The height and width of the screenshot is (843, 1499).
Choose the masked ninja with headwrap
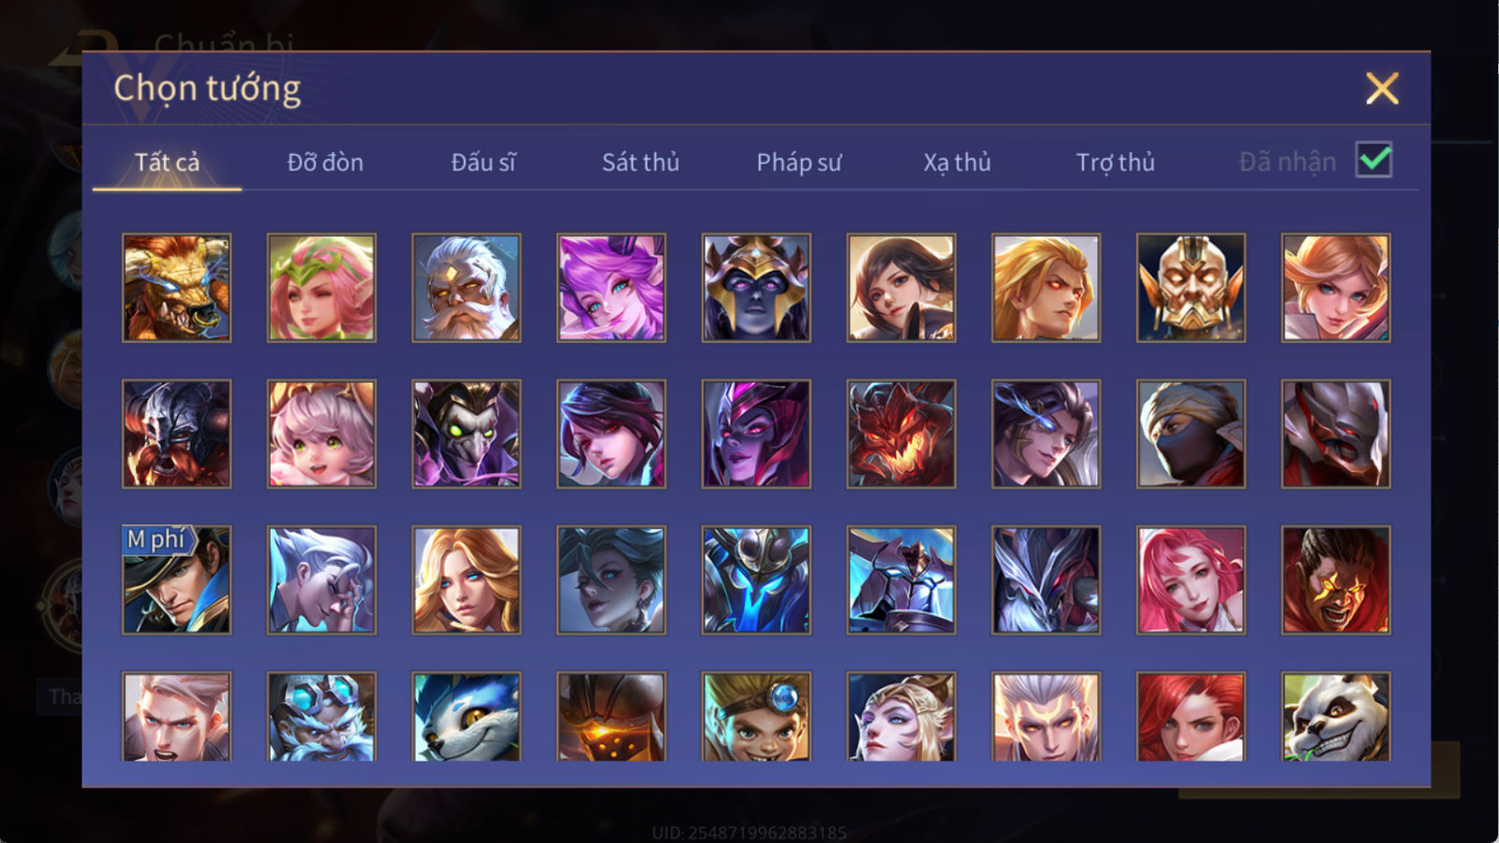tap(1191, 434)
